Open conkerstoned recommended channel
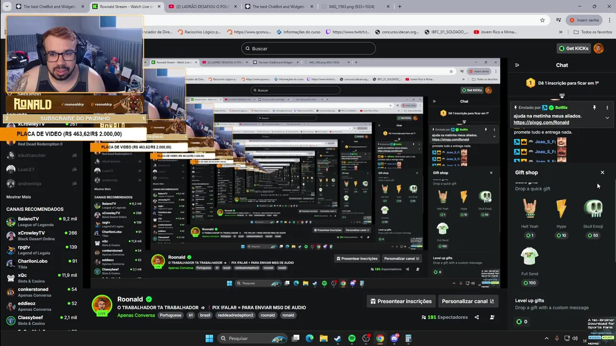The image size is (616, 346). (41, 292)
